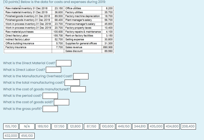This screenshot has width=204, height=140.
Task: Click the 31,300 office supplies value
Action: tap(109, 43)
